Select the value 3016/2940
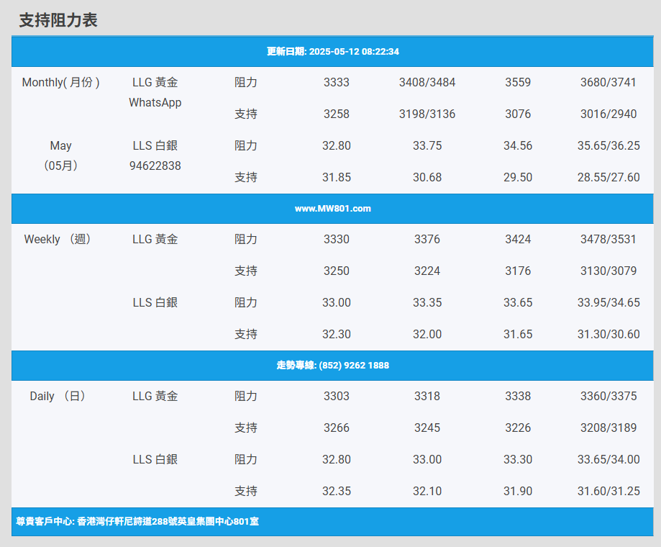The width and height of the screenshot is (661, 547). [x=608, y=114]
